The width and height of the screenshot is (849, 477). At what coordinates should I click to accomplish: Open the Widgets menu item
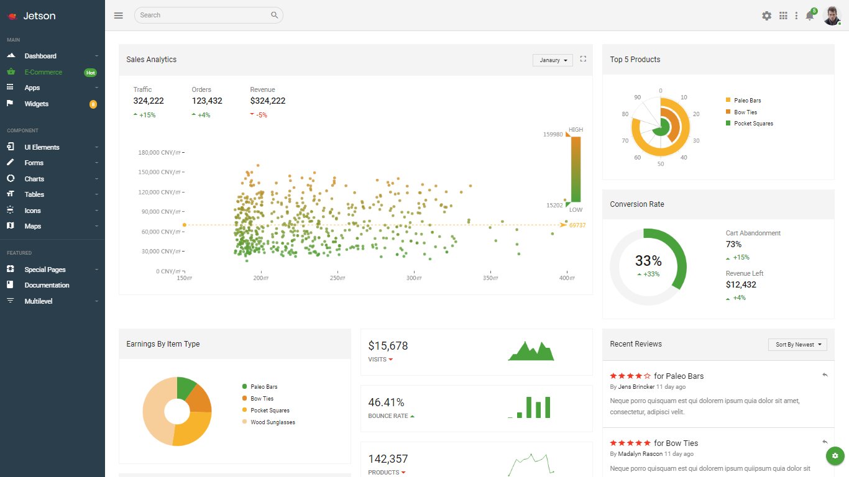(x=52, y=104)
